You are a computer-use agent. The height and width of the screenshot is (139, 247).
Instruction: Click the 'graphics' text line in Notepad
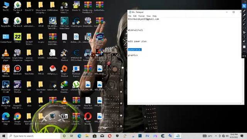133,55
